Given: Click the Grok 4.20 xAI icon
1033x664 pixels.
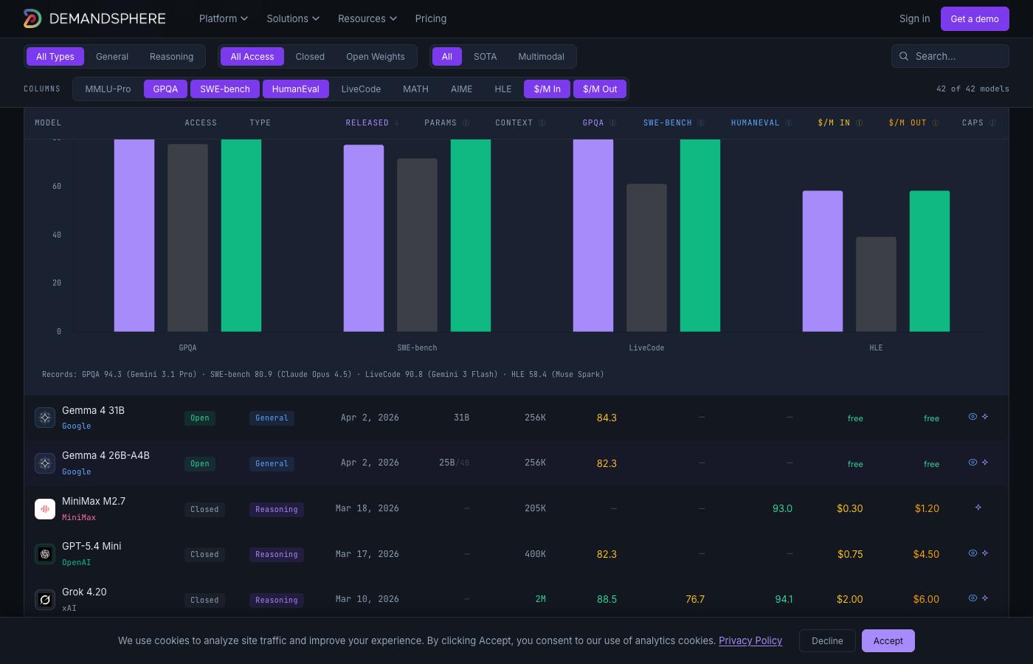Looking at the screenshot, I should point(45,600).
